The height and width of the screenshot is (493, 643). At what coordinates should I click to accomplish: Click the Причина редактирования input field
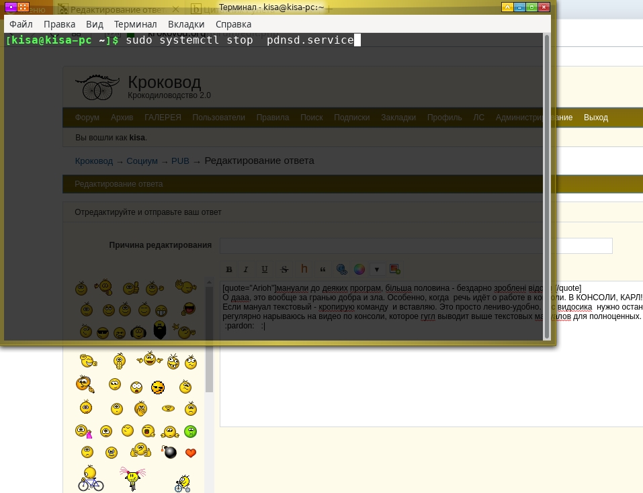click(x=415, y=246)
